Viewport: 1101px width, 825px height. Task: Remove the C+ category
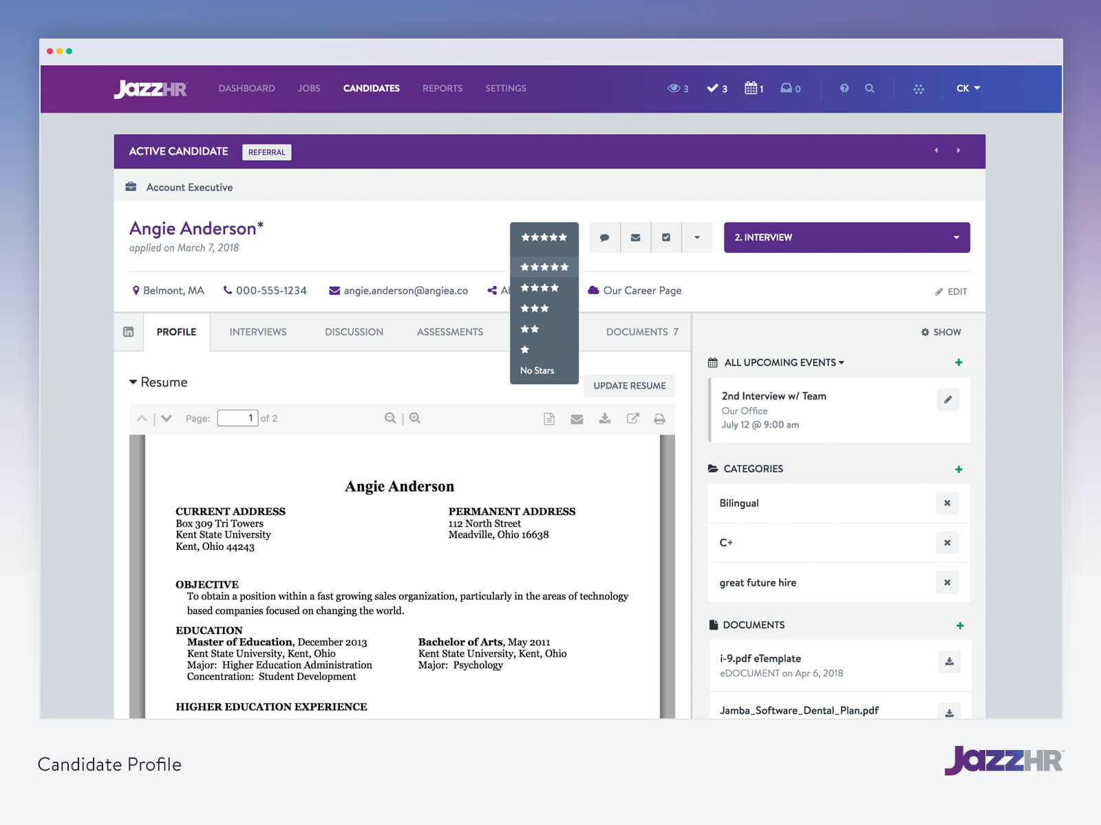click(x=948, y=542)
